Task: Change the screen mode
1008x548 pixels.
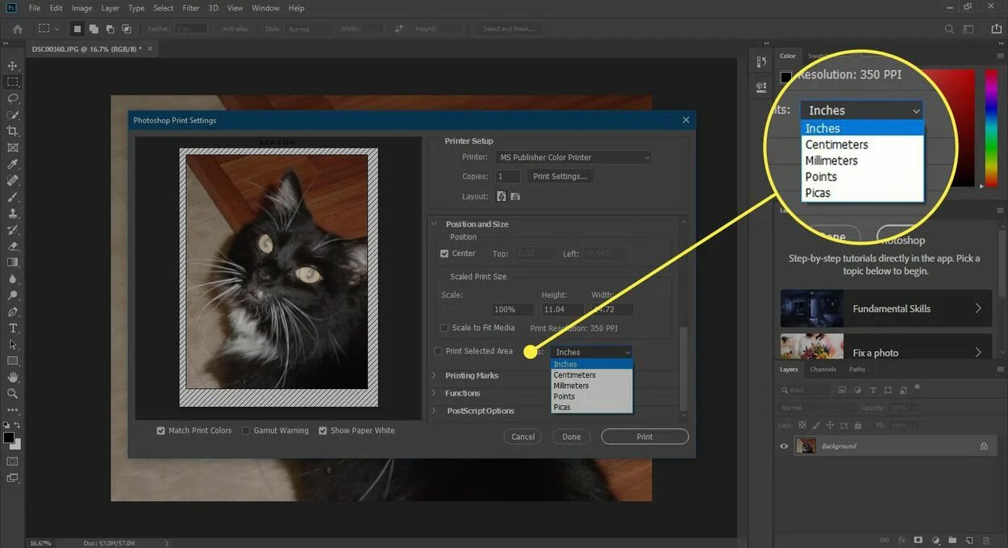Action: 13,478
